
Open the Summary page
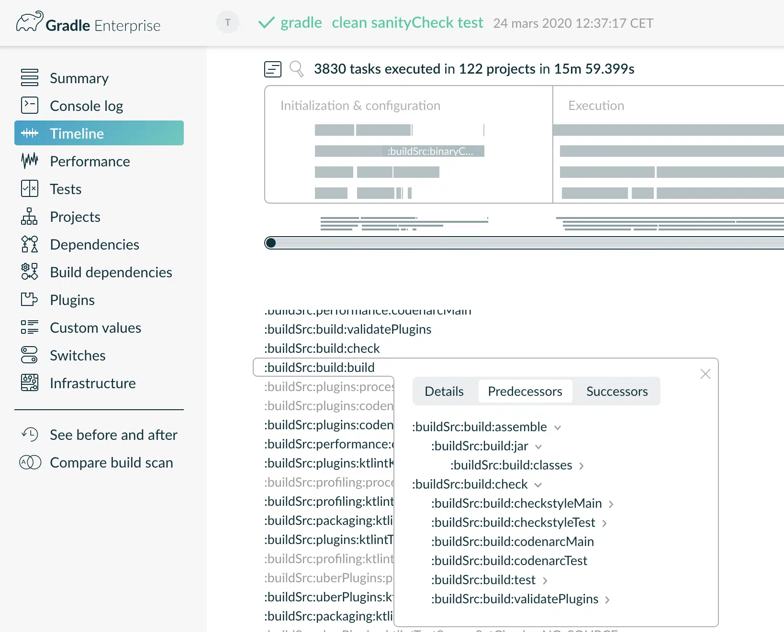click(79, 78)
